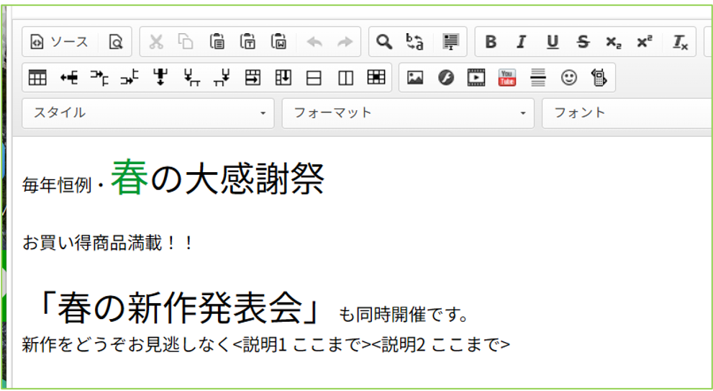
Task: Click the Select All icon
Action: (x=450, y=42)
